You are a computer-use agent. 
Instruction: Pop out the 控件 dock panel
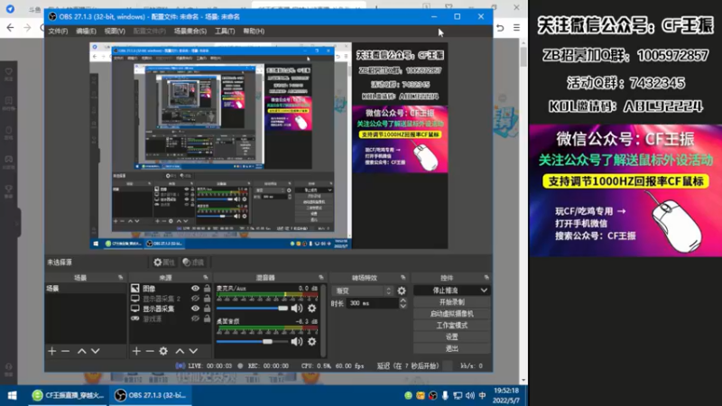pyautogui.click(x=486, y=278)
